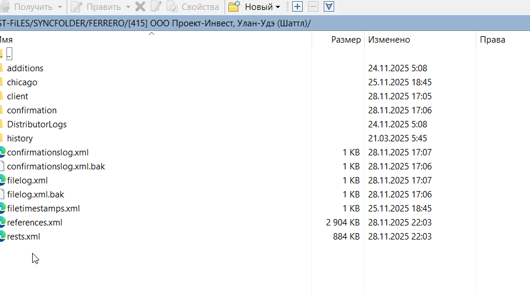The image size is (530, 295).
Task: Click the Edge icon beside rests.xml
Action: click(2, 236)
